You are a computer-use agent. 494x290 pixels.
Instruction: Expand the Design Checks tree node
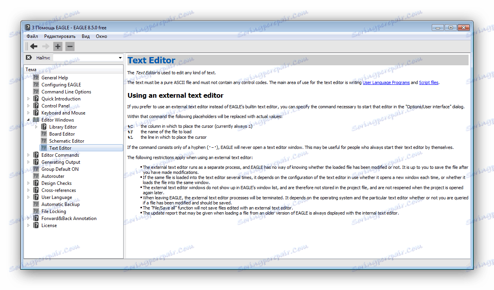pyautogui.click(x=28, y=183)
